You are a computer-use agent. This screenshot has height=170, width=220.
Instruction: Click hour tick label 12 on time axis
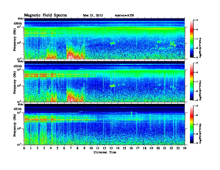tap(104, 148)
